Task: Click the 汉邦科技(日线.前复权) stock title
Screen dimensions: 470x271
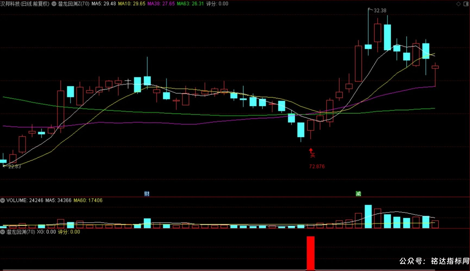Action: pyautogui.click(x=25, y=4)
